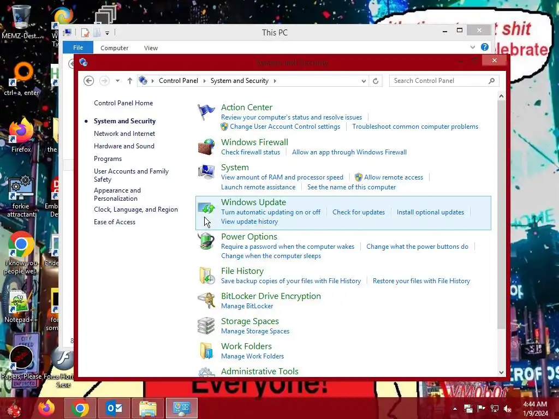Open Help in the This PC window
This screenshot has width=559, height=419.
(x=485, y=47)
